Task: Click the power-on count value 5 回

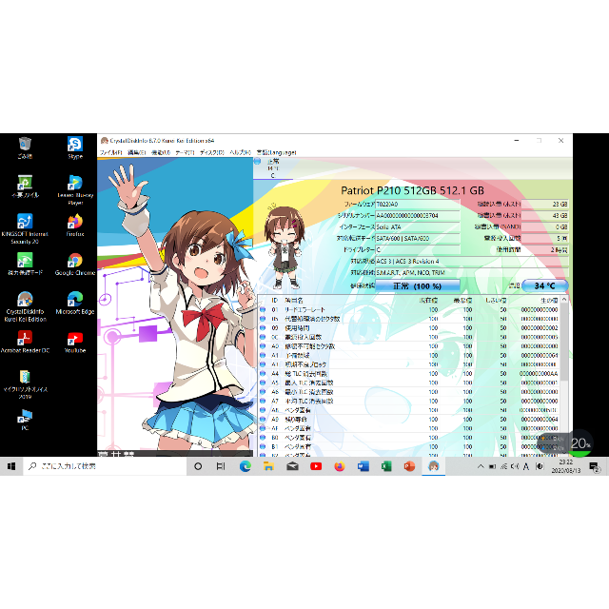Action: [545, 238]
